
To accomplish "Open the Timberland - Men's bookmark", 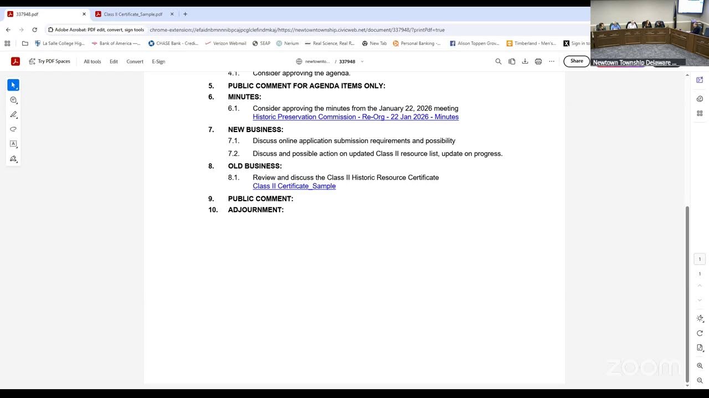I will tap(531, 43).
